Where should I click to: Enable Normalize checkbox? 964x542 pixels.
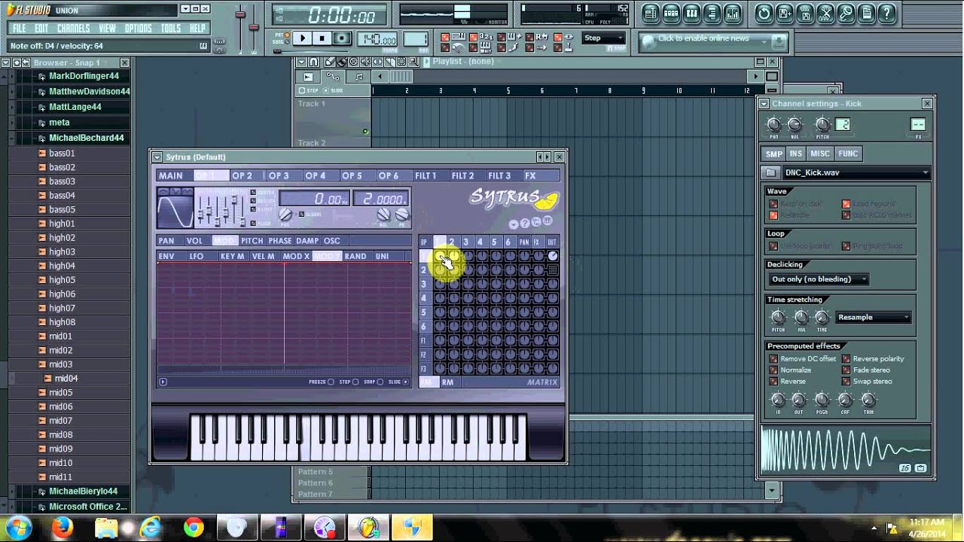[773, 370]
